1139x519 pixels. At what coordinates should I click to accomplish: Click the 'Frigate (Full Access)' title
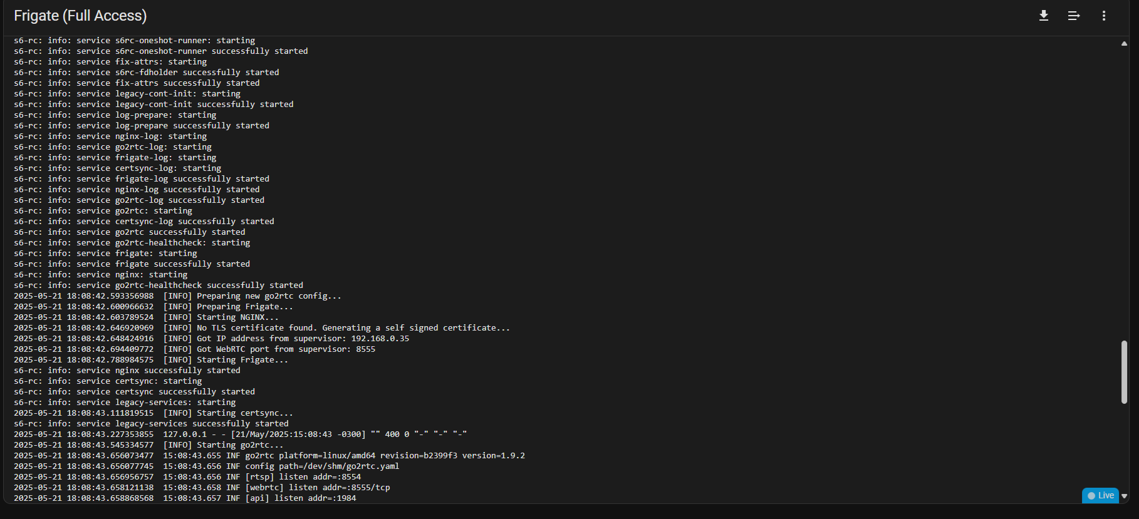80,16
